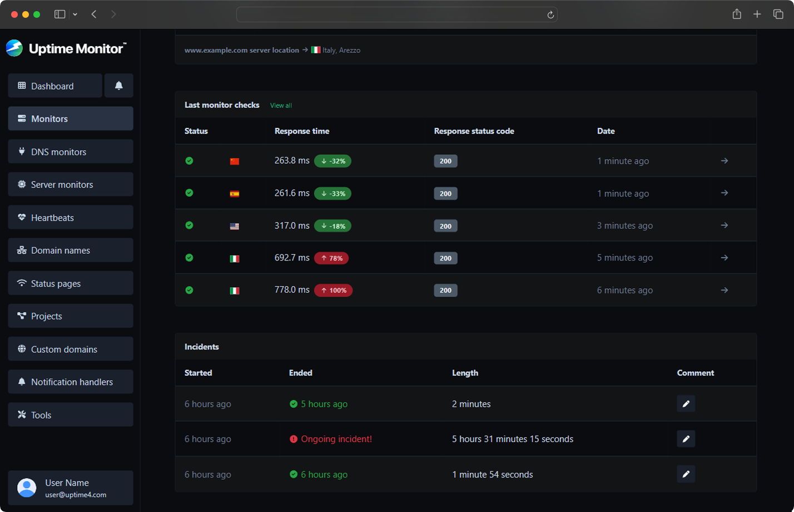This screenshot has height=512, width=794.
Task: Switch to the Monitors section
Action: (70, 119)
